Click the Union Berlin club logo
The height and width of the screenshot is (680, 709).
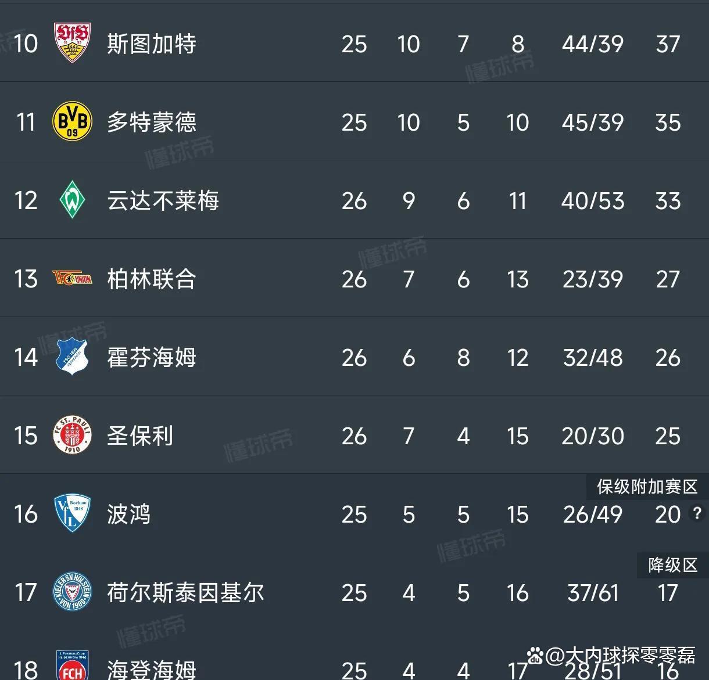coord(72,279)
